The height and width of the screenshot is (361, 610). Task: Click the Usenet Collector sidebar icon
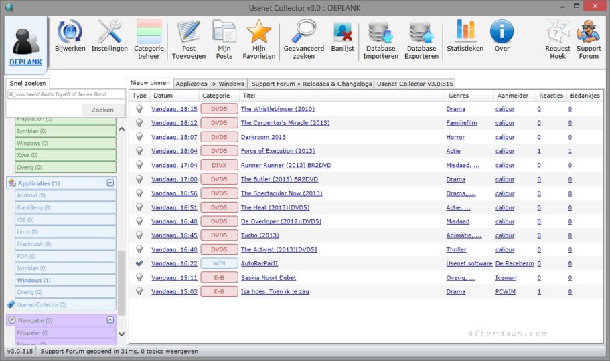coord(11,304)
